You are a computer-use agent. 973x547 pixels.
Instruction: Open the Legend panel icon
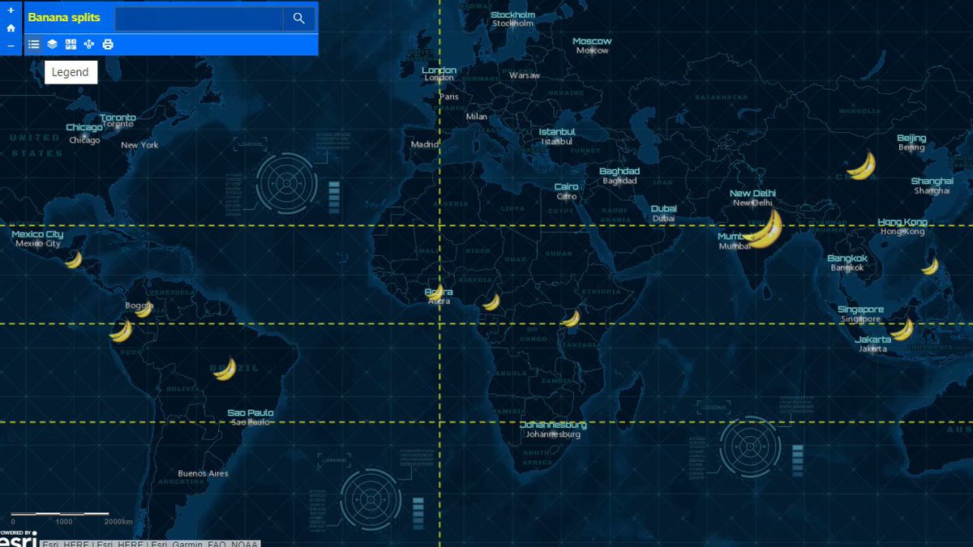33,45
